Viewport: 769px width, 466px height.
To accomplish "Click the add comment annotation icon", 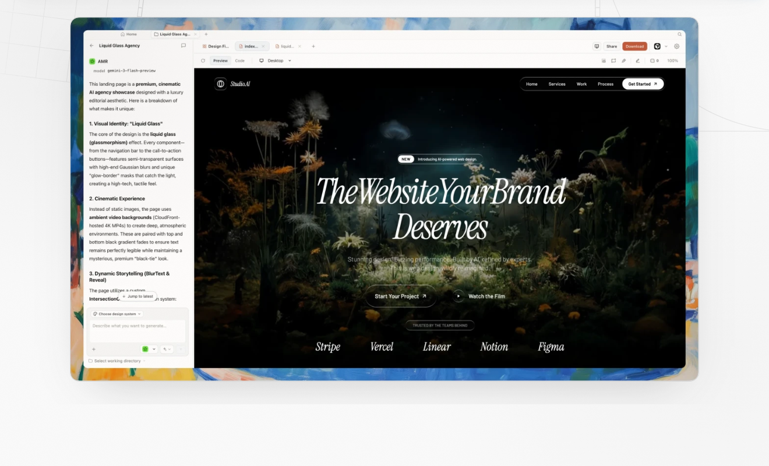I will click(x=613, y=61).
